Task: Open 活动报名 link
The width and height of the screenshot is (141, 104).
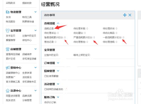Action: pos(27,77)
